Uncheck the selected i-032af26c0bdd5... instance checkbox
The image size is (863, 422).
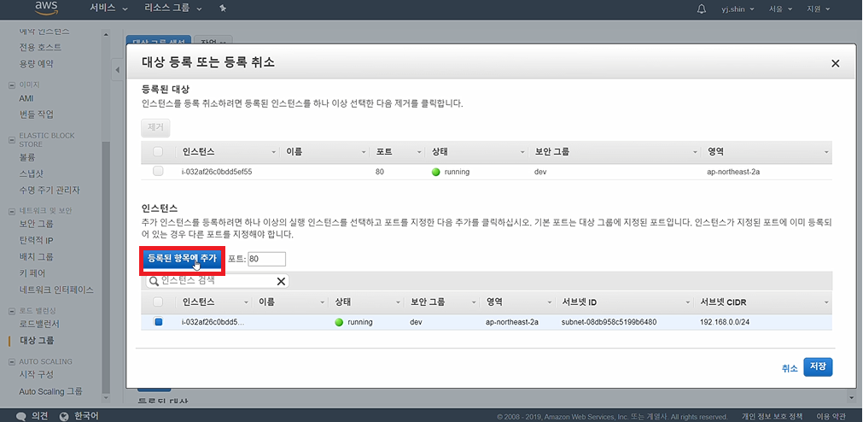coord(159,322)
